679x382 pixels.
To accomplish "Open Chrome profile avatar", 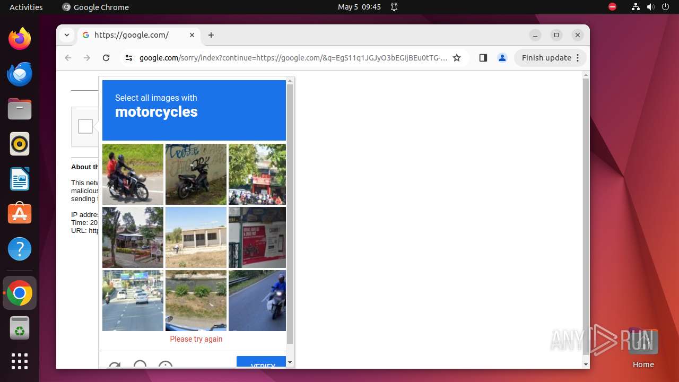I will 502,58.
